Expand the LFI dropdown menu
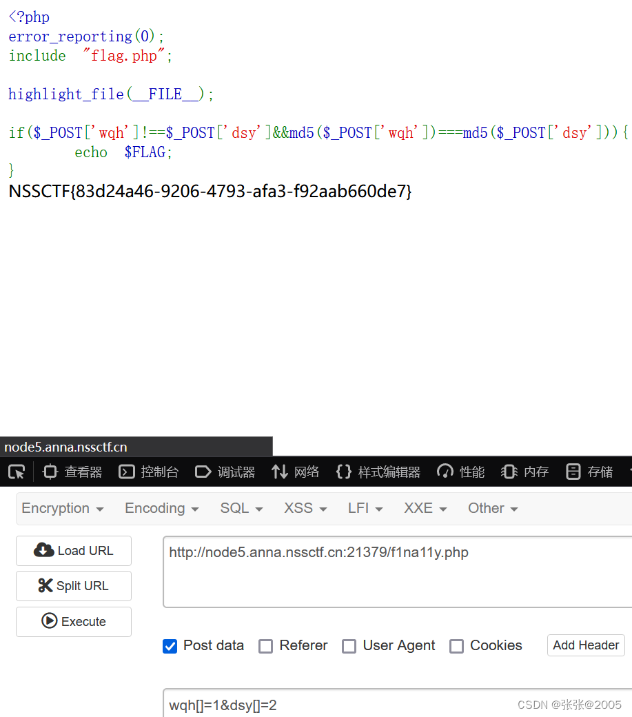The image size is (632, 717). [x=365, y=508]
